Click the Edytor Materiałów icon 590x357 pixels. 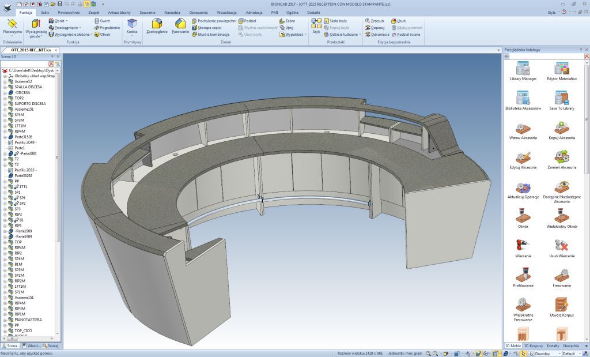tap(561, 72)
